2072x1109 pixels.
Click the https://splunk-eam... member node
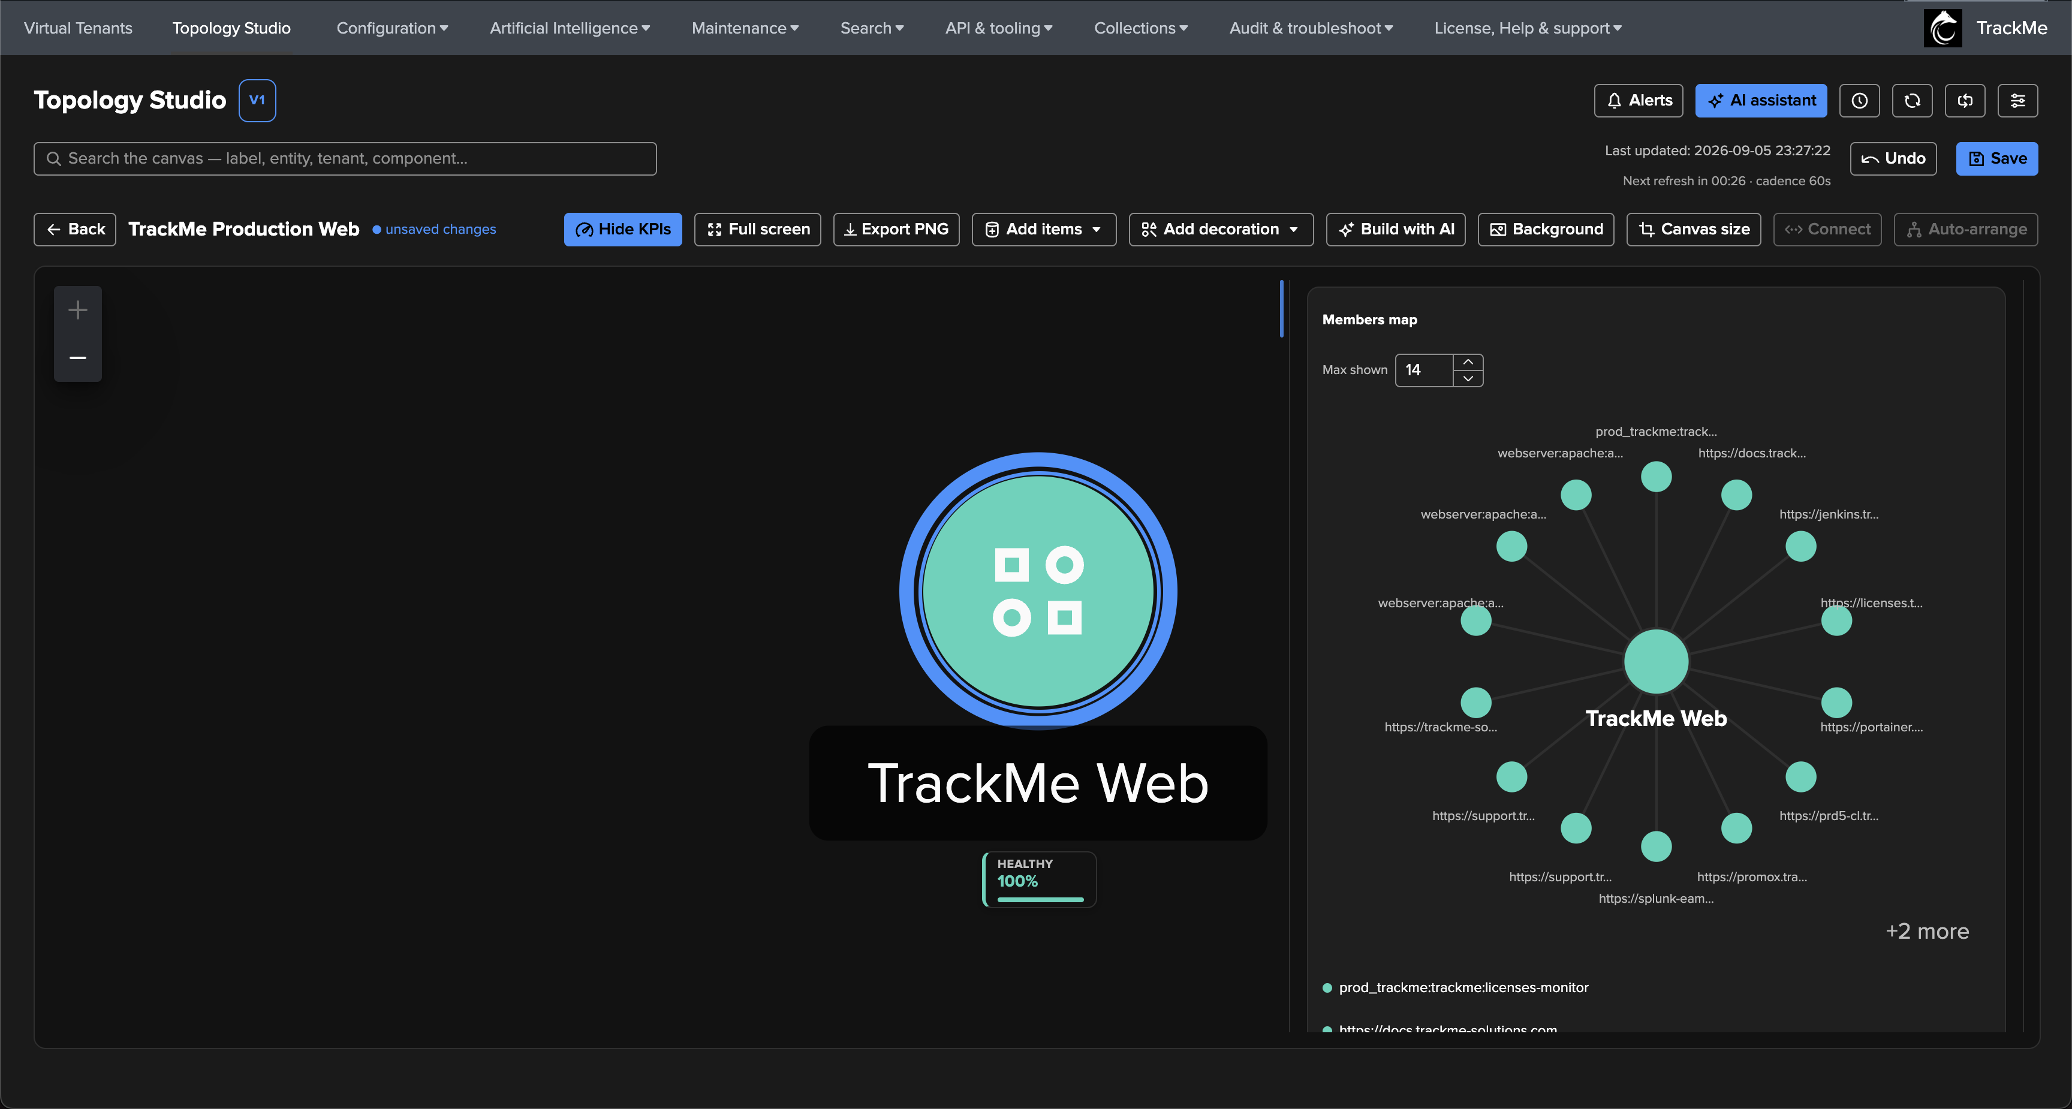(1656, 846)
